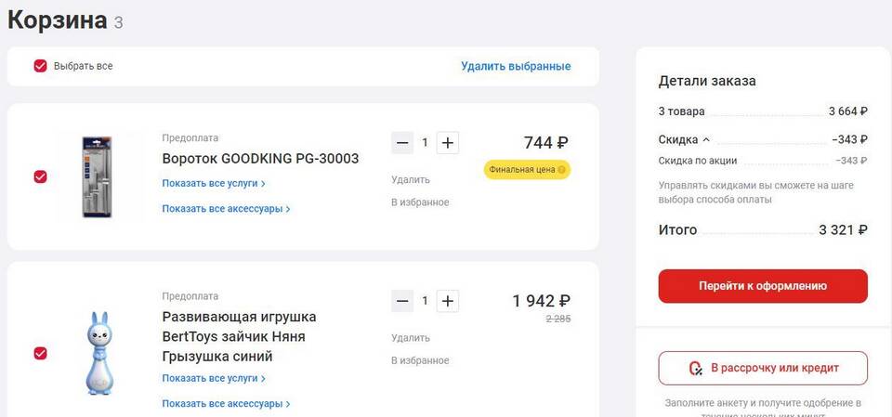Uncheck the Вороток GOODKING item checkbox
892x417 pixels.
tap(40, 176)
